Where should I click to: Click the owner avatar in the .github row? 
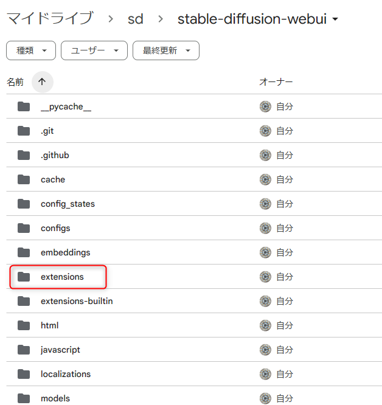point(265,155)
